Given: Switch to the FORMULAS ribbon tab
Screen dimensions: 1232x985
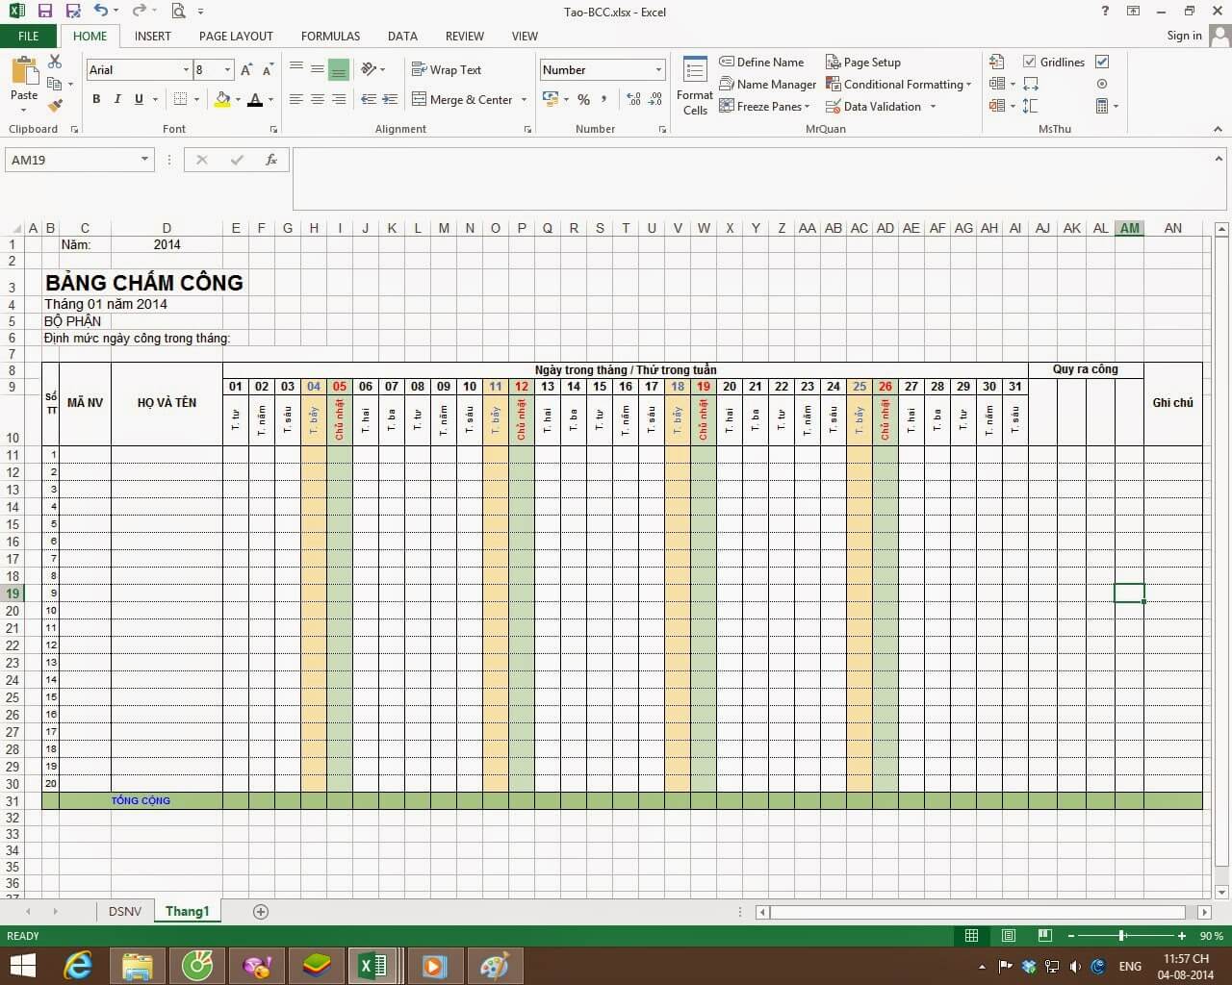Looking at the screenshot, I should click(329, 36).
